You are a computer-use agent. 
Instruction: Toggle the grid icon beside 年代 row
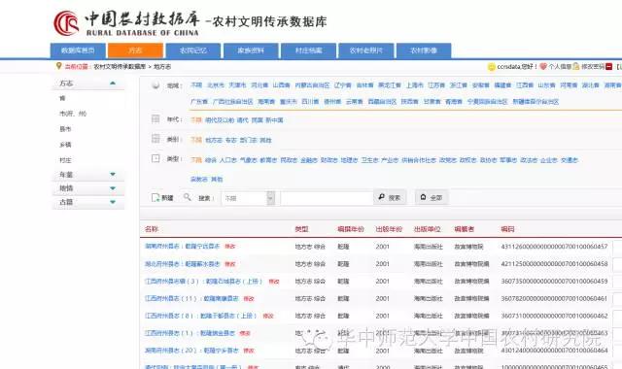tap(155, 118)
